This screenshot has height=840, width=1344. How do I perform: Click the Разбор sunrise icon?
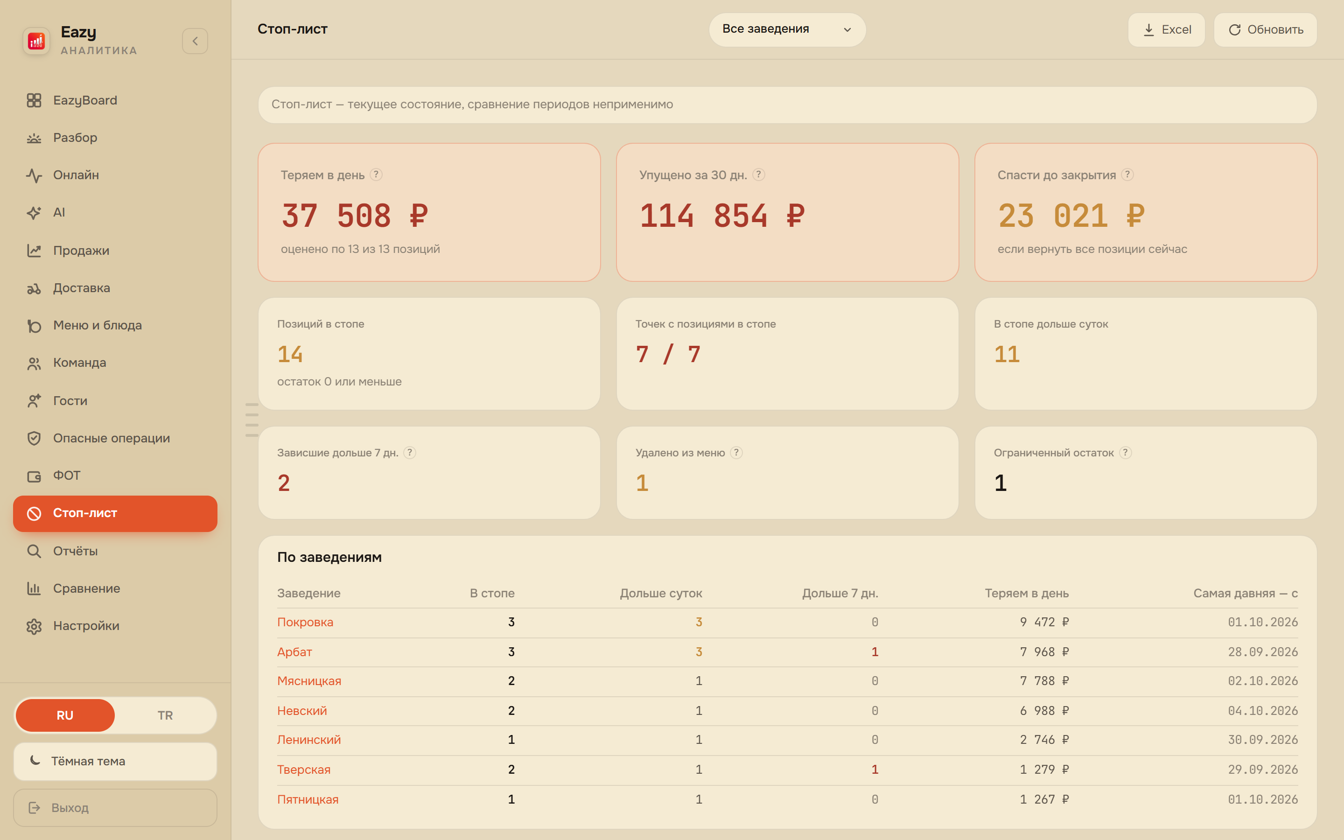[34, 138]
